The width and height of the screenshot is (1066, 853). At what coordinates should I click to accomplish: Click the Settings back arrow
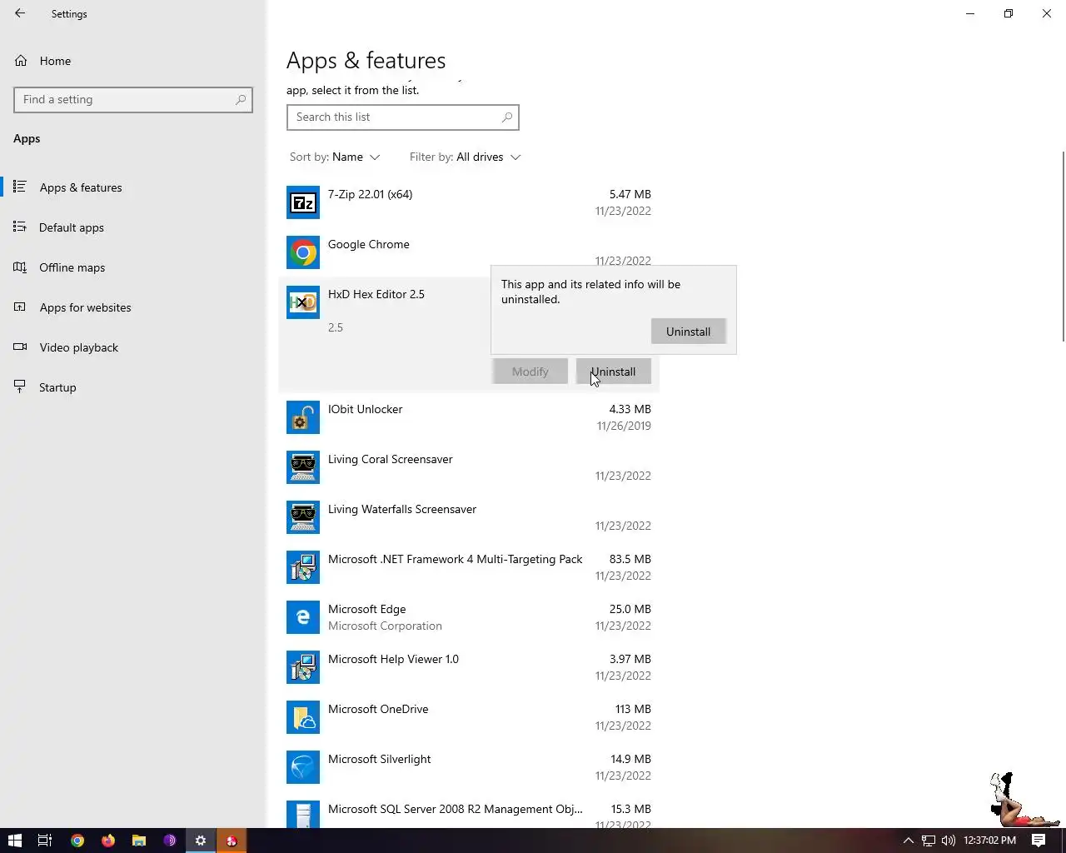tap(20, 13)
